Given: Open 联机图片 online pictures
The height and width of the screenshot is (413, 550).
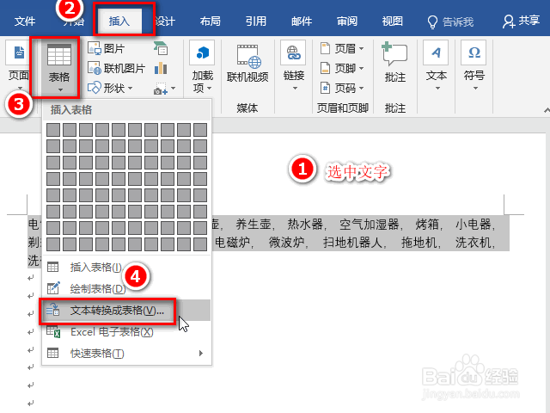Looking at the screenshot, I should 117,68.
